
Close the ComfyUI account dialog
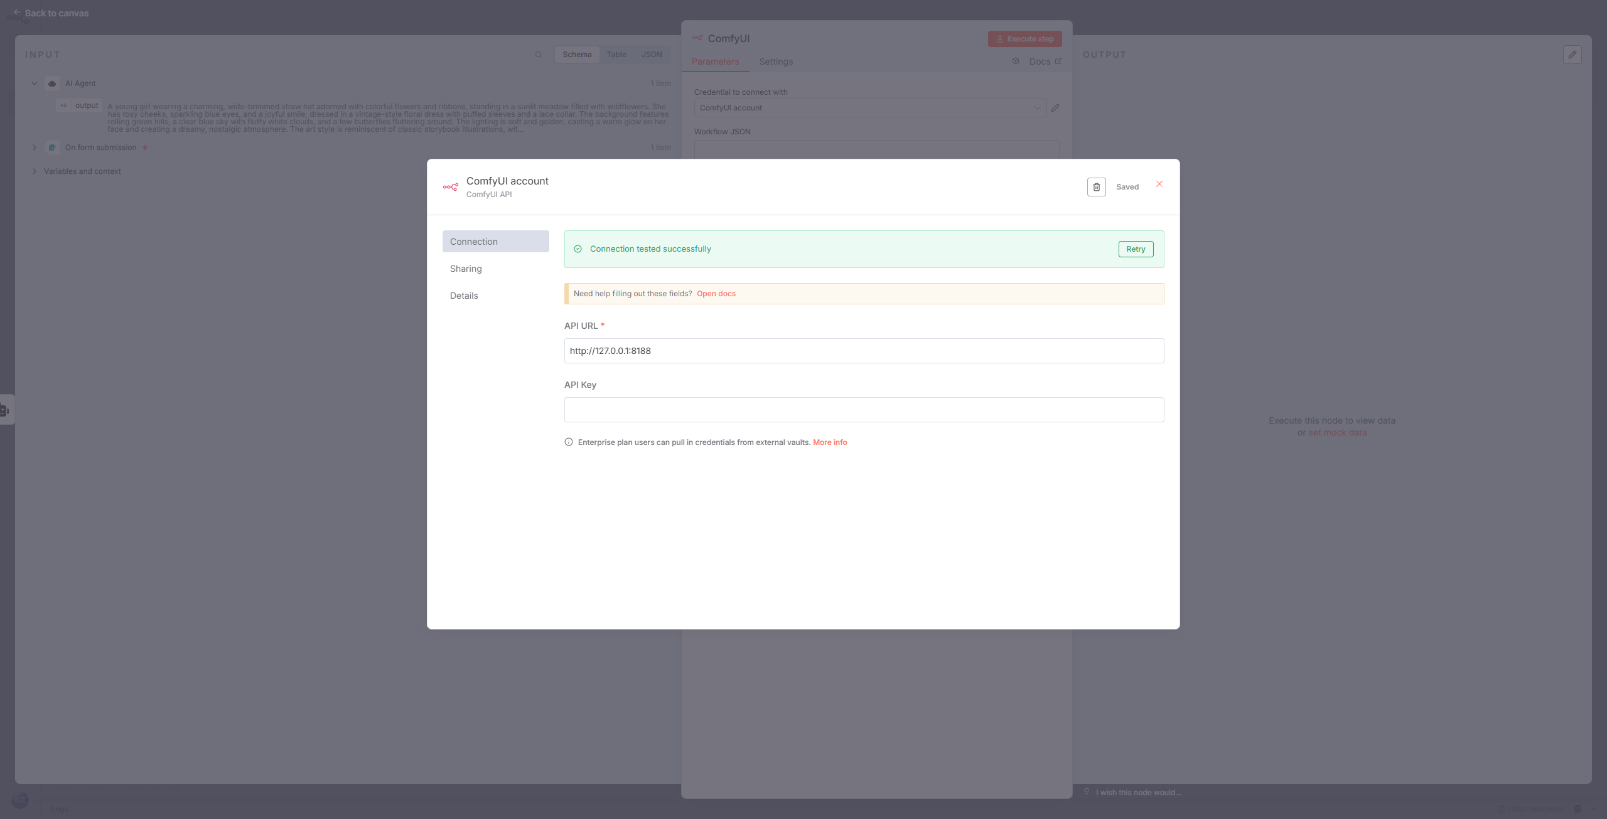coord(1159,184)
